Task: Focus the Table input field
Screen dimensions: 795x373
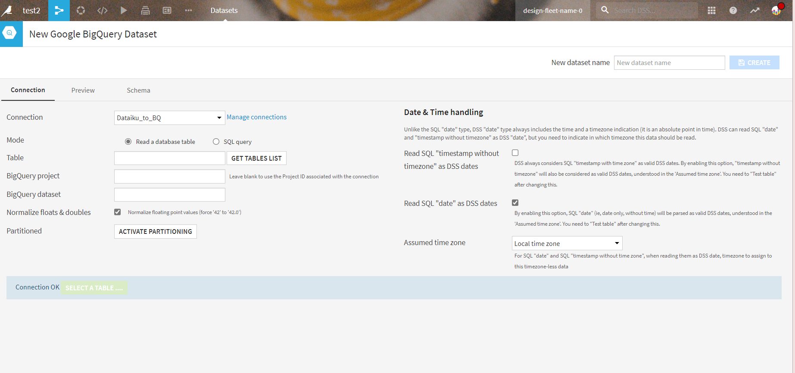Action: click(169, 158)
